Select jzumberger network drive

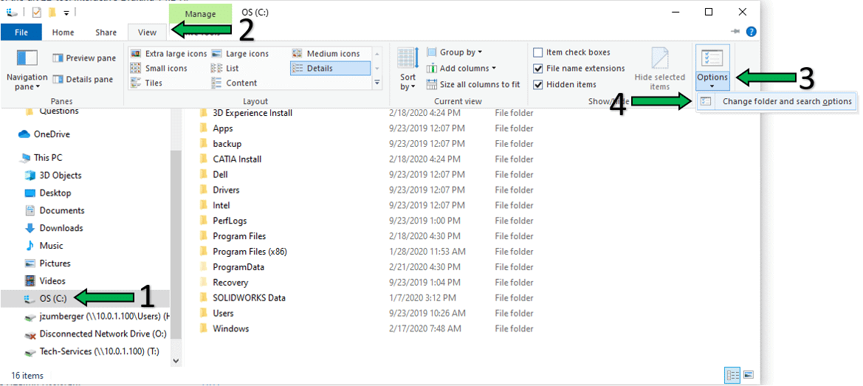pyautogui.click(x=97, y=316)
